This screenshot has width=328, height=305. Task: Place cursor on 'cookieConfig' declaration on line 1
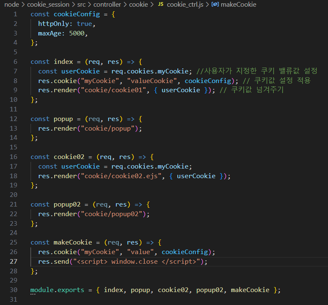[77, 14]
